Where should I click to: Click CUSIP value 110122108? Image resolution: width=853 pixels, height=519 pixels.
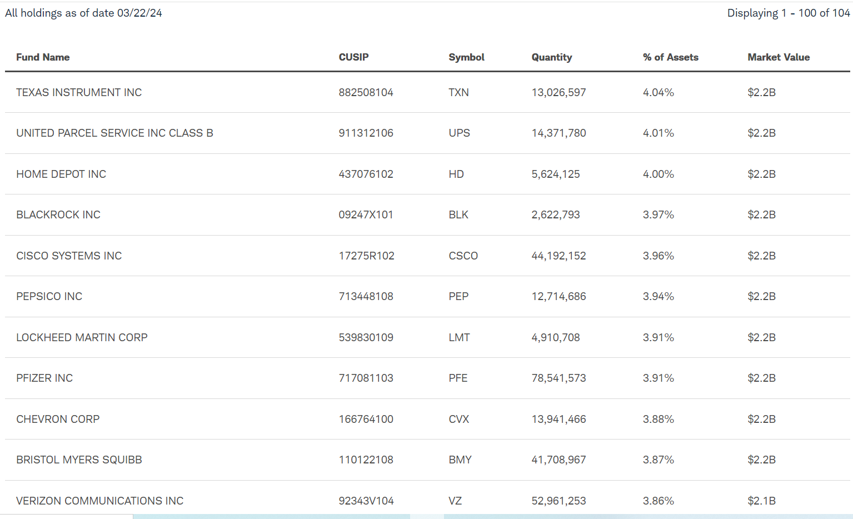click(x=366, y=460)
